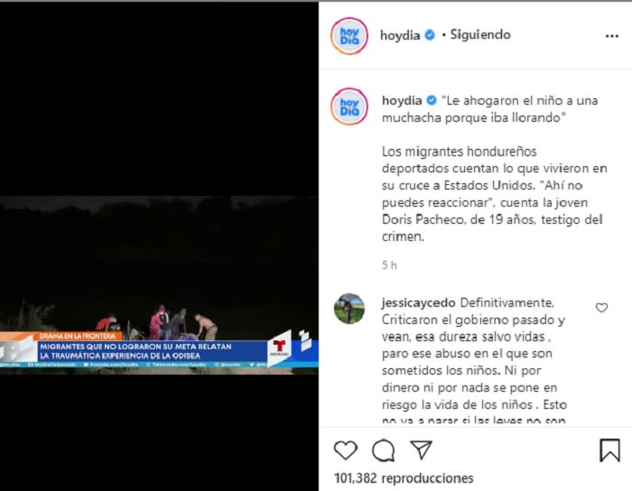This screenshot has width=632, height=491.
Task: Save the post with the bookmark icon
Action: (609, 449)
